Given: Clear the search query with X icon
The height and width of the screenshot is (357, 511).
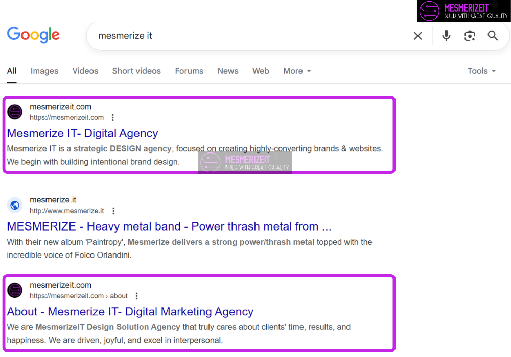Looking at the screenshot, I should (418, 36).
